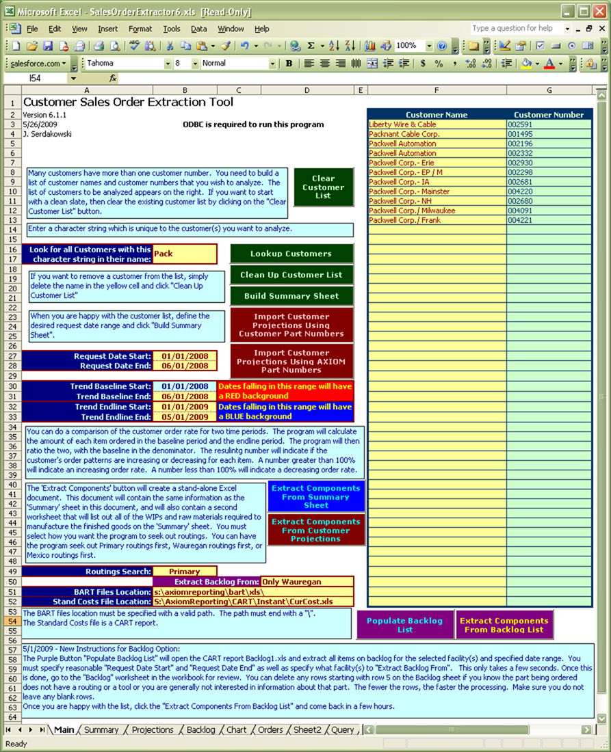
Task: Click the Clean Up Customer List button
Action: click(x=291, y=275)
